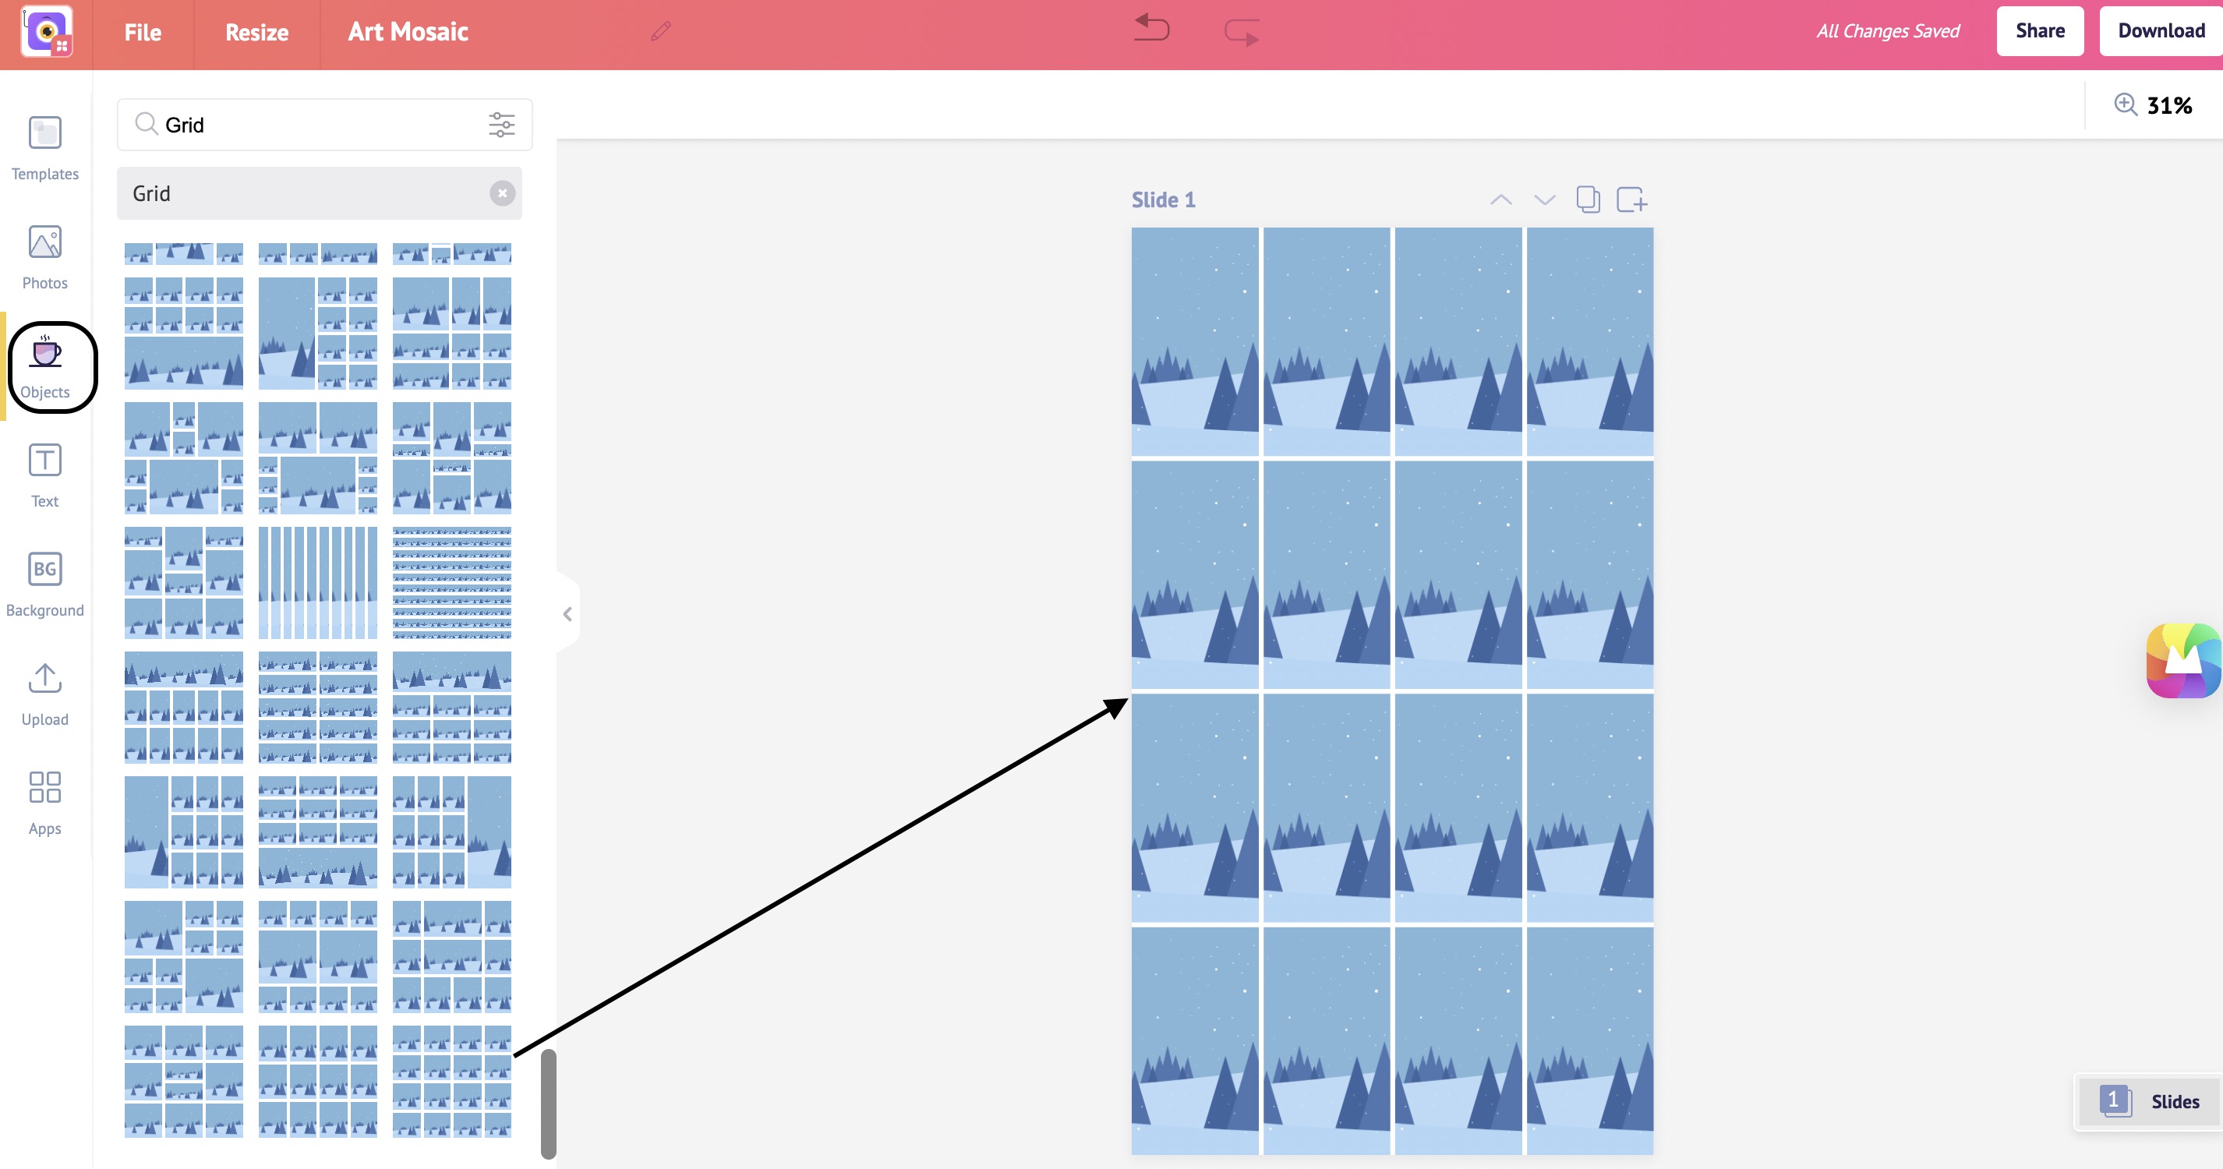This screenshot has width=2223, height=1169.
Task: Expand the Slides panel view
Action: (x=2150, y=1101)
